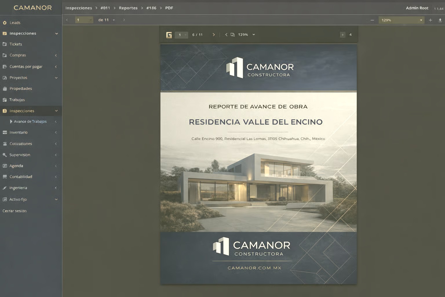The image size is (445, 297).
Task: Click the inner viewer logo icon
Action: [x=169, y=35]
